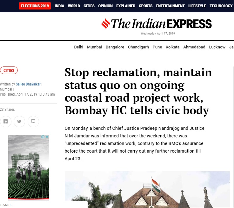
Task: Share article on Twitter icon
Action: [19, 121]
